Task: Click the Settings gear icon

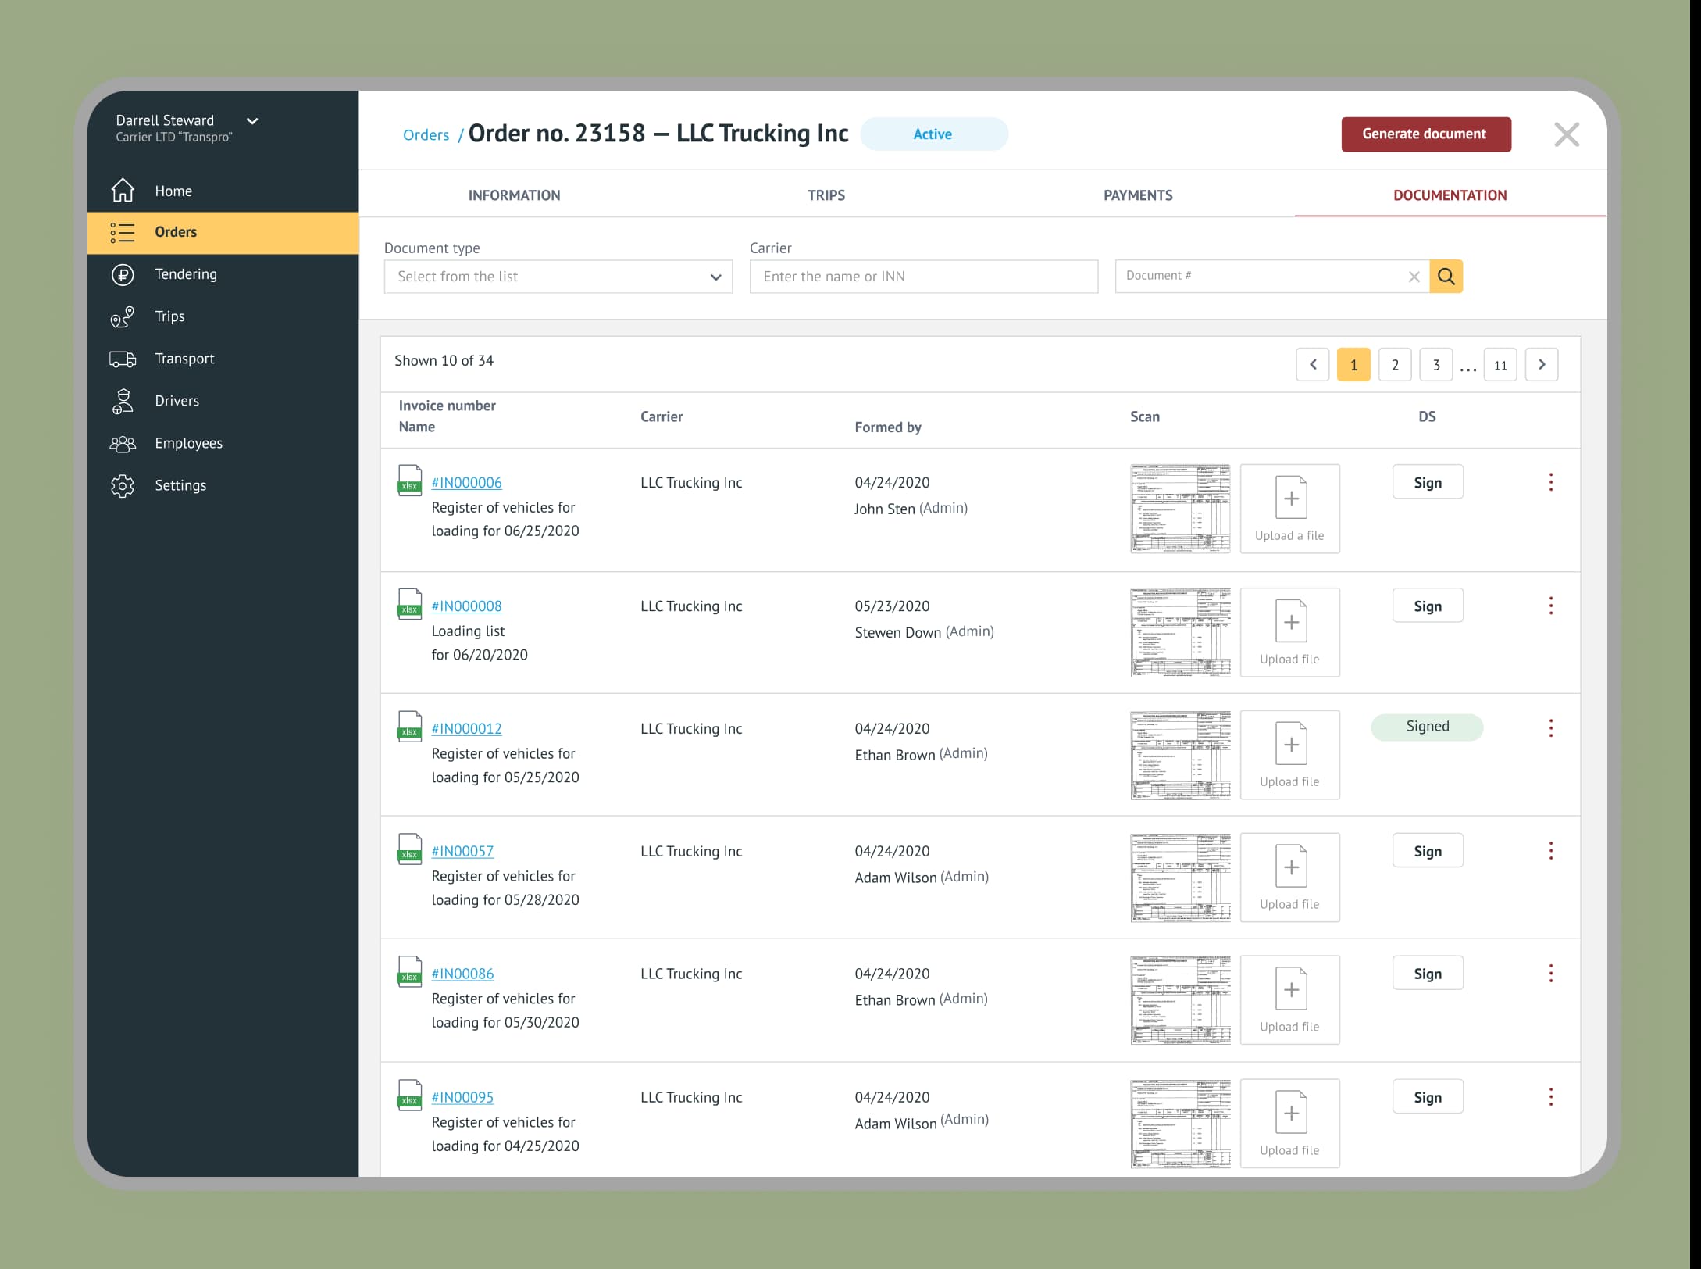Action: tap(123, 485)
